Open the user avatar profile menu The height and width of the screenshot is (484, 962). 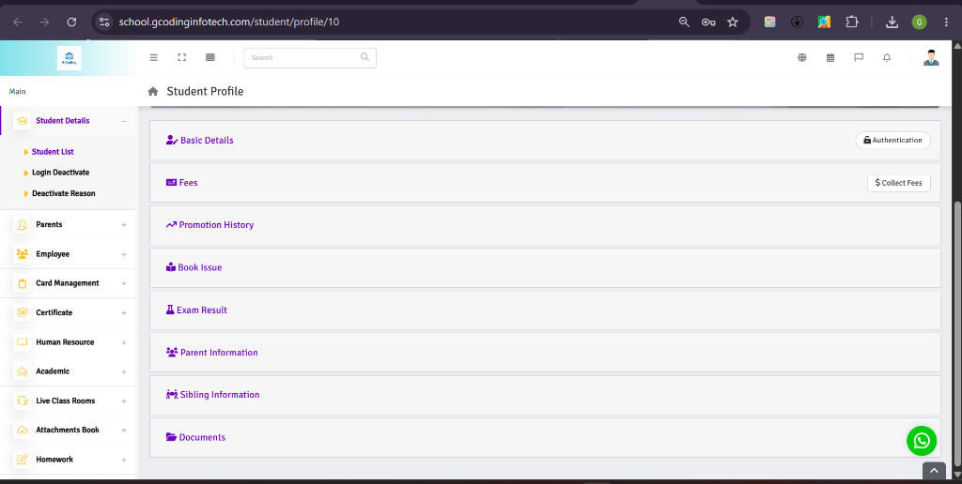point(931,57)
